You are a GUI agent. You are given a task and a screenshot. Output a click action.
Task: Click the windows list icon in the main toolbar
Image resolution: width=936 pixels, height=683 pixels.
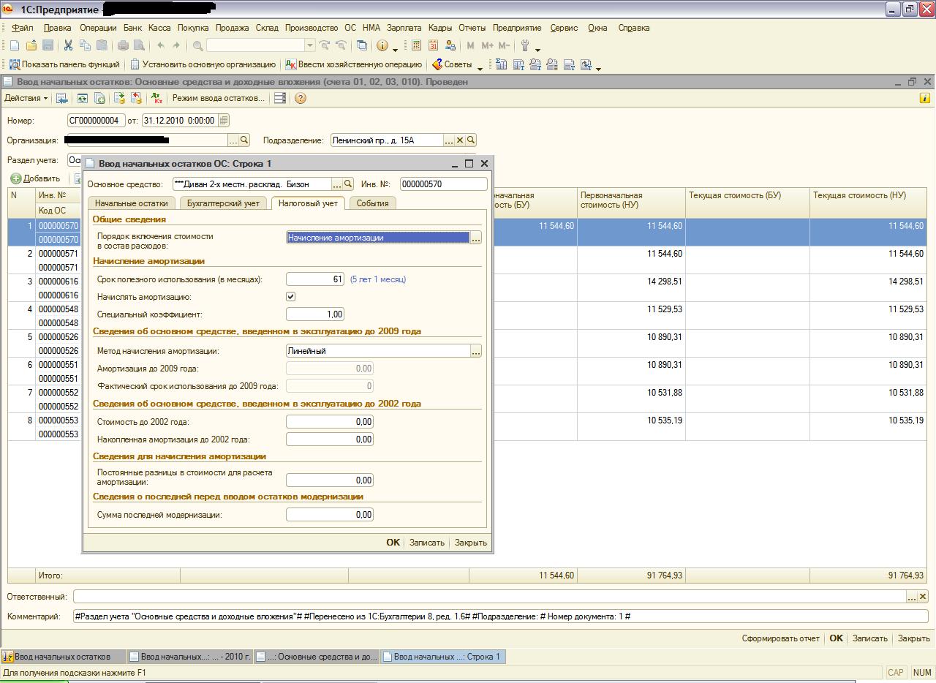pos(362,45)
